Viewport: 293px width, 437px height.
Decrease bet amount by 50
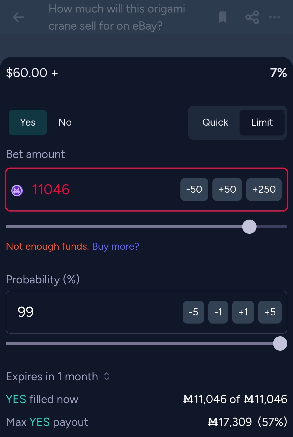[x=194, y=189]
